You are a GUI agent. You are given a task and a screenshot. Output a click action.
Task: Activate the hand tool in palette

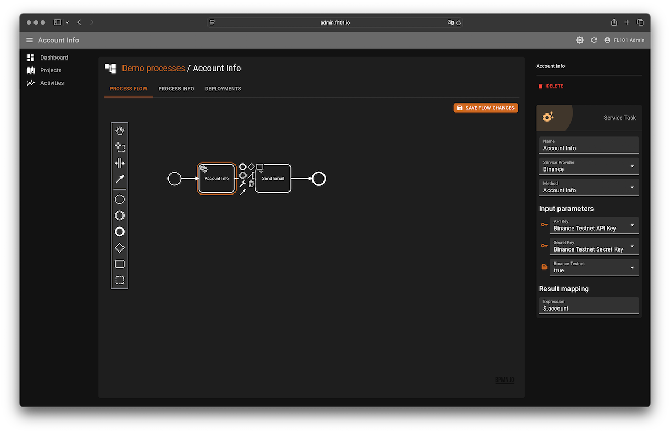119,131
